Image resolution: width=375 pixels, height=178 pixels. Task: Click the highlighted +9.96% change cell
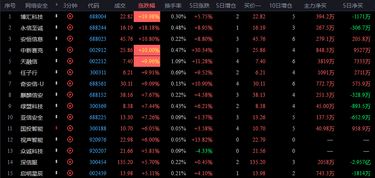point(147,61)
